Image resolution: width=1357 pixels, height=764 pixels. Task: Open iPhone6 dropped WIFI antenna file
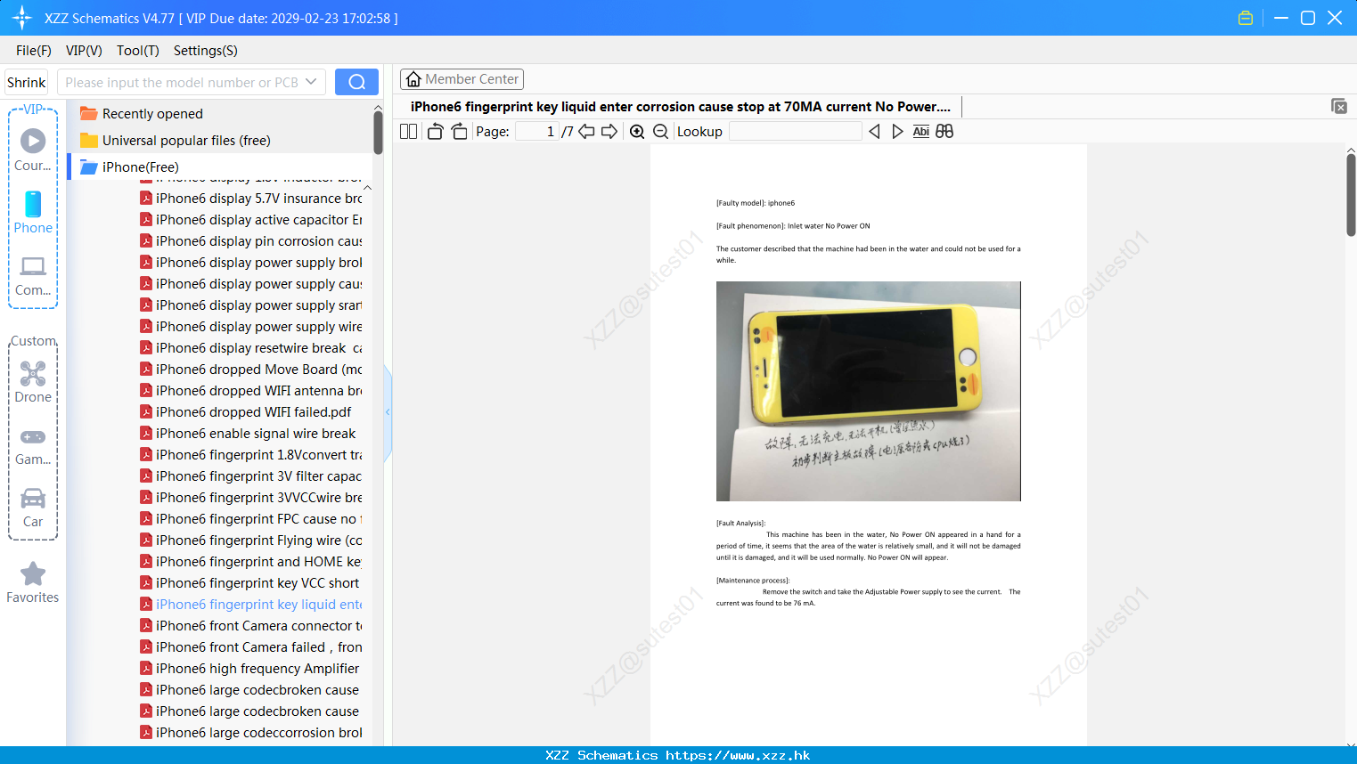[x=251, y=391]
